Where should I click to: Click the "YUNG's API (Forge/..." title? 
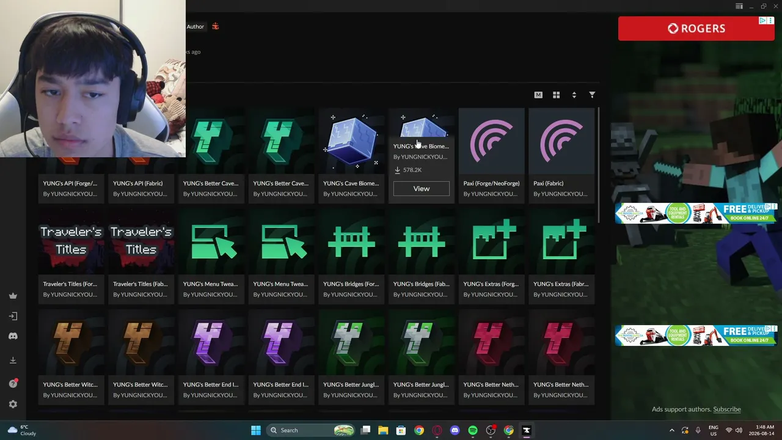[70, 183]
